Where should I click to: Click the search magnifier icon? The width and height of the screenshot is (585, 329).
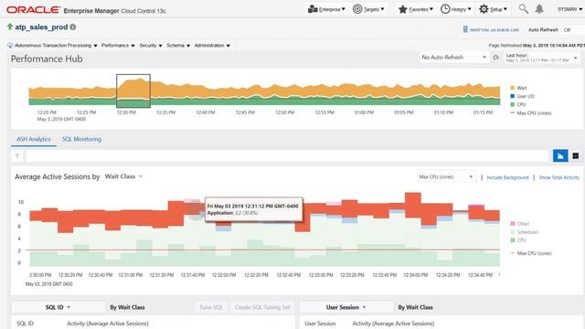click(524, 9)
